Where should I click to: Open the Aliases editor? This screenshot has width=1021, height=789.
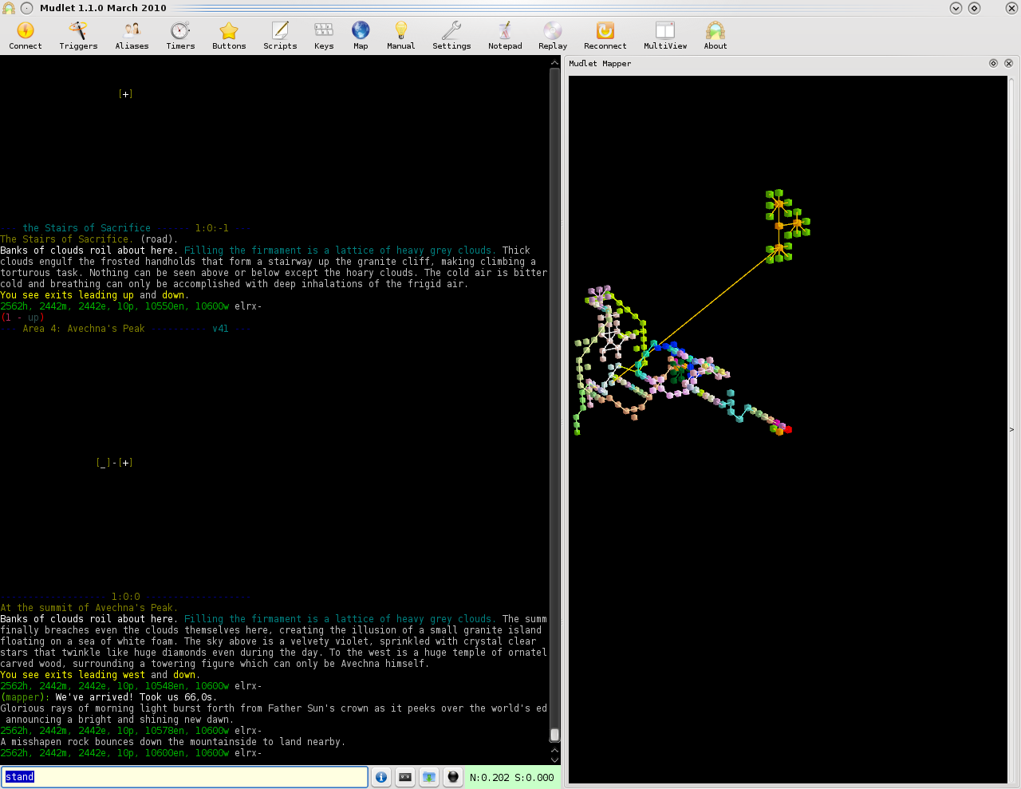tap(132, 36)
